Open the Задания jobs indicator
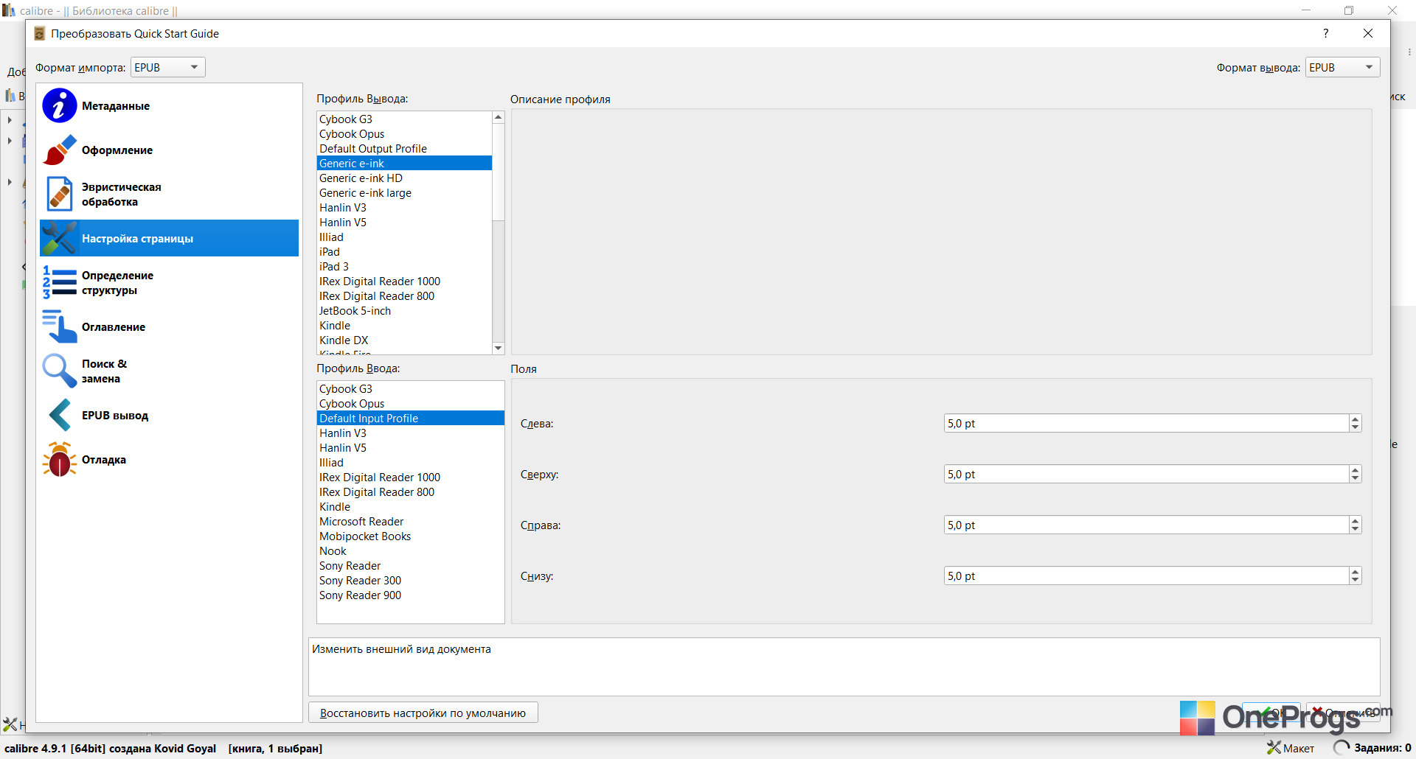The width and height of the screenshot is (1416, 759). (1372, 748)
